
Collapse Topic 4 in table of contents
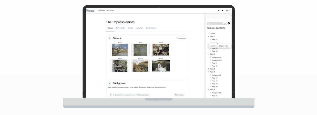pyautogui.click(x=208, y=72)
